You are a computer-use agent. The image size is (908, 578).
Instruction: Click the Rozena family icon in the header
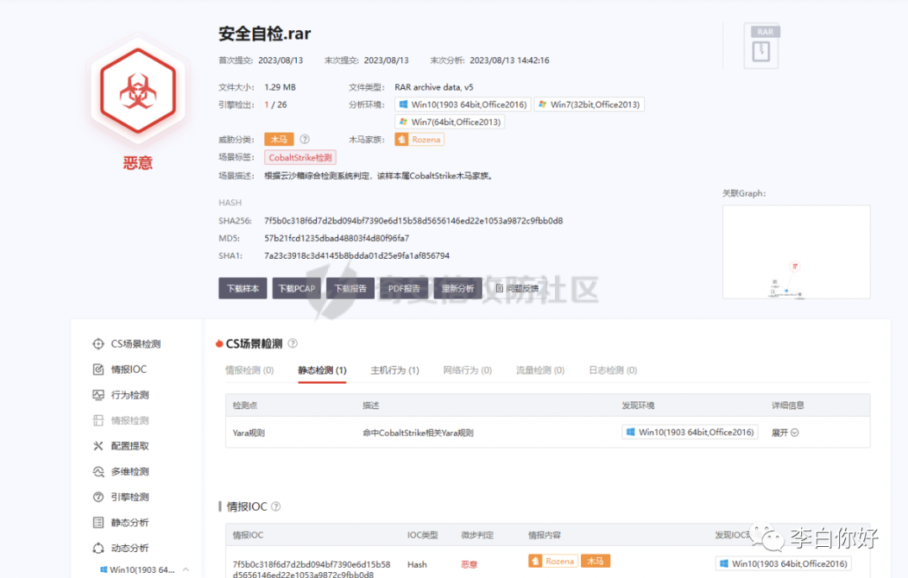401,139
